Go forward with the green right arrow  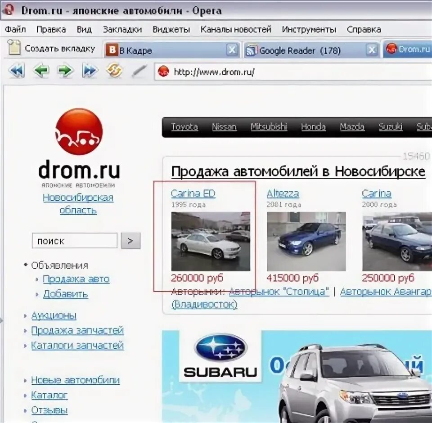coord(65,71)
